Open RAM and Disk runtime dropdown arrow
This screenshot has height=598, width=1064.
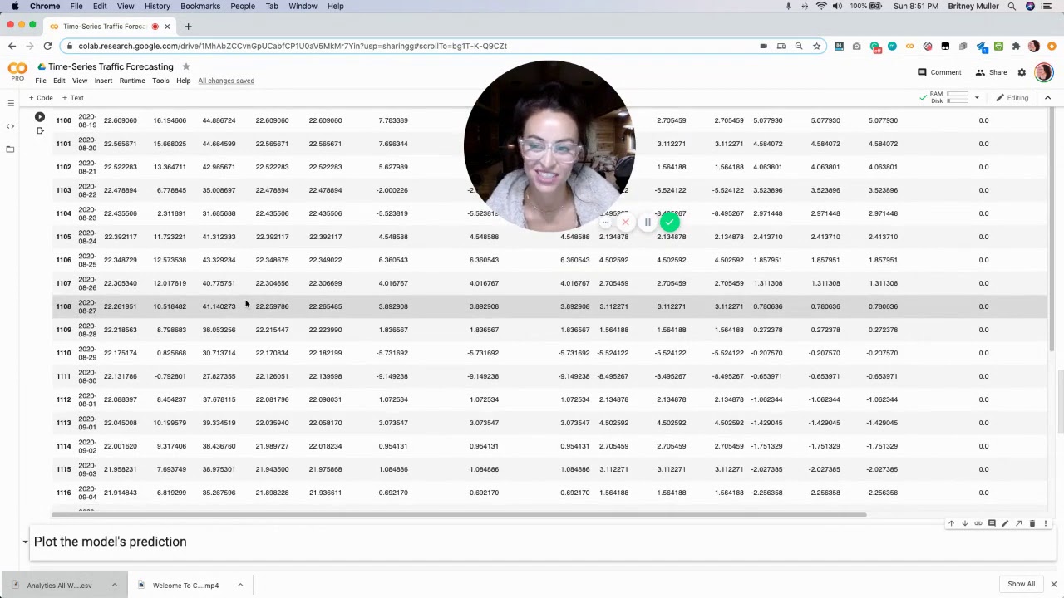[977, 98]
